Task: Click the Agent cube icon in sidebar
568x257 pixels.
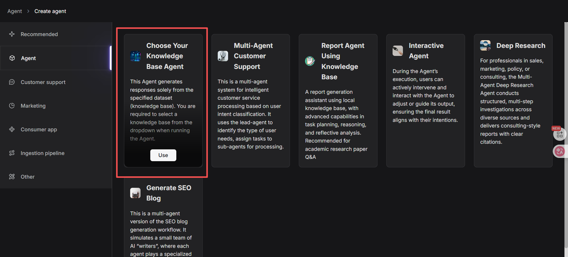Action: pyautogui.click(x=12, y=58)
